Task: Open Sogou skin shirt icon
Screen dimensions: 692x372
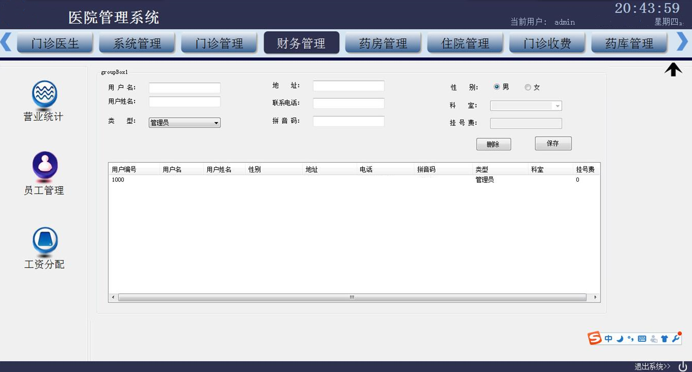Action: pyautogui.click(x=664, y=339)
